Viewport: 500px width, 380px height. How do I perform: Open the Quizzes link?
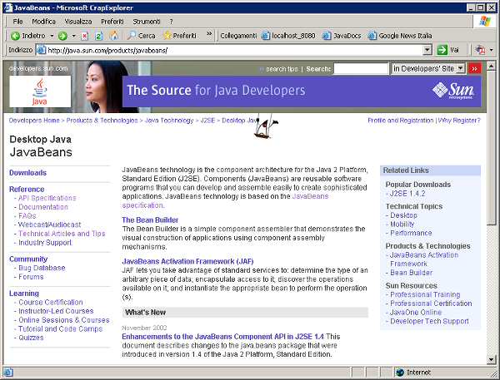(31, 338)
